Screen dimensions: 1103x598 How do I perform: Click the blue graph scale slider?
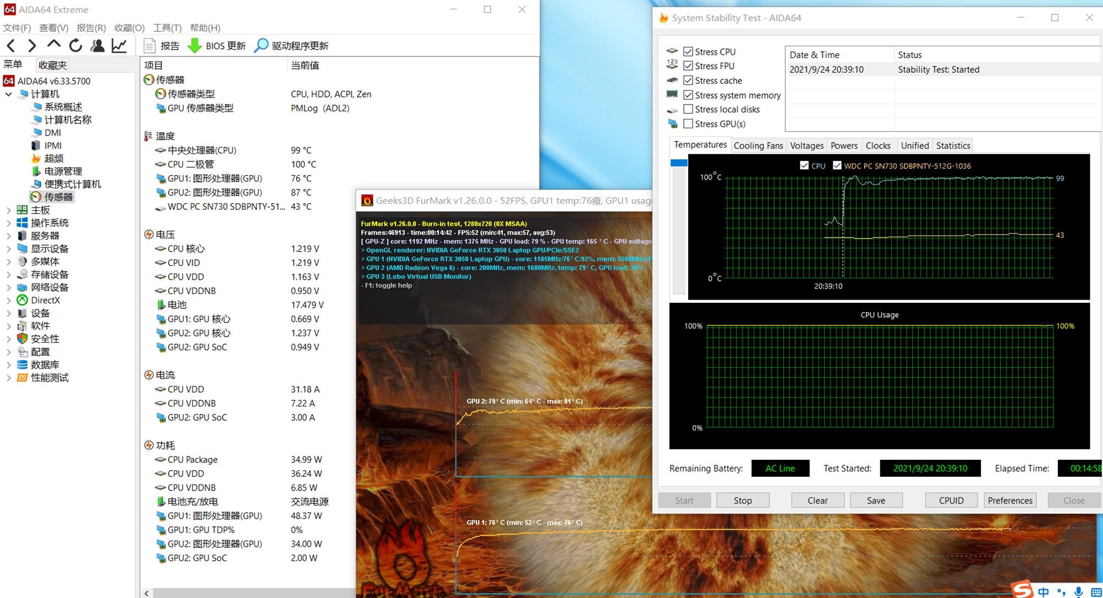tap(678, 163)
